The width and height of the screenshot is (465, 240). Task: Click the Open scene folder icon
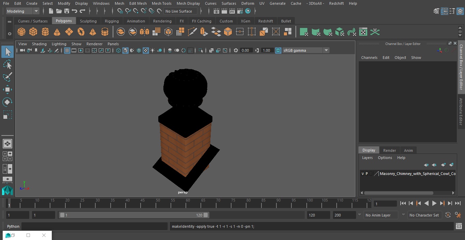point(59,11)
